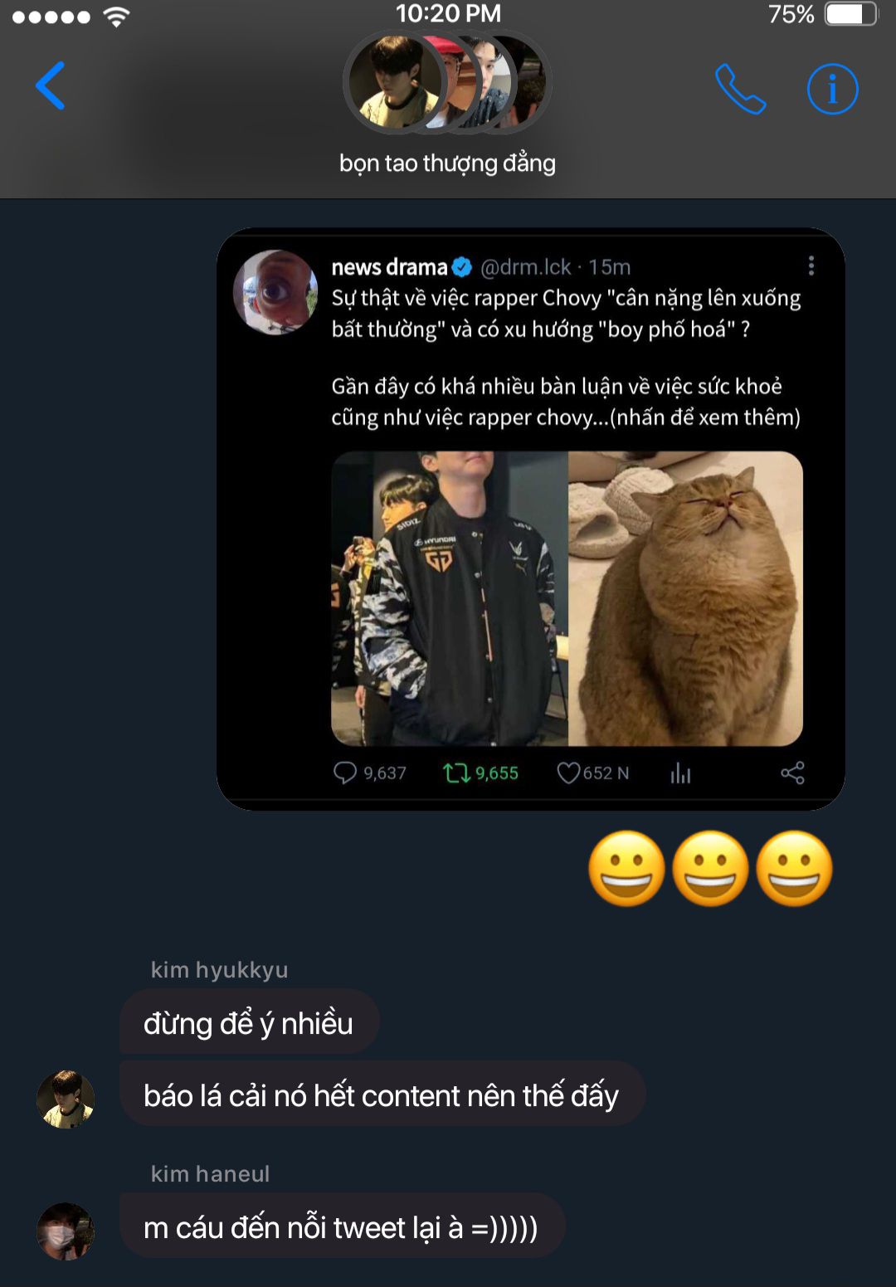The height and width of the screenshot is (1287, 896).
Task: Open the tweet's three-dot more menu
Action: [811, 266]
